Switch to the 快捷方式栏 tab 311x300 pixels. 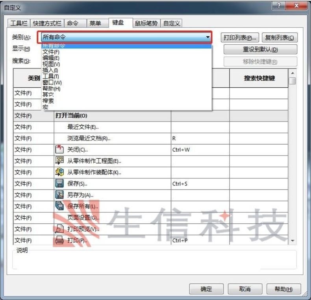(x=47, y=23)
